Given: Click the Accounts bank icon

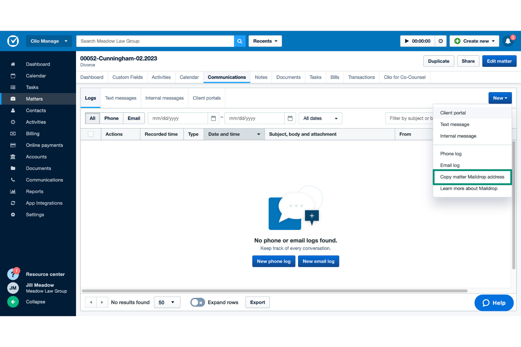Looking at the screenshot, I should point(13,157).
